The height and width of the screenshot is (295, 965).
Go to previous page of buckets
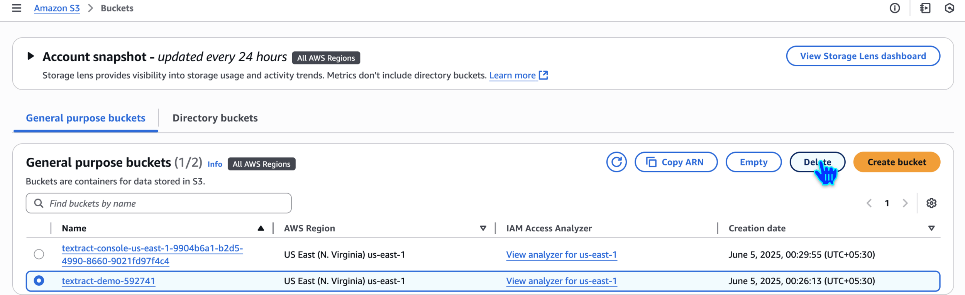pyautogui.click(x=869, y=203)
